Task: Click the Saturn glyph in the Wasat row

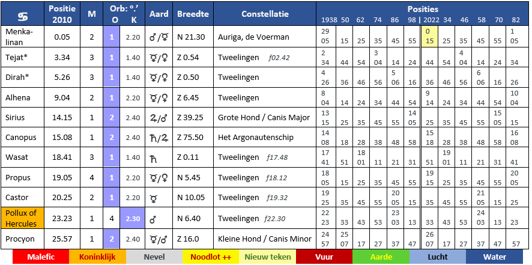Action: (153, 157)
